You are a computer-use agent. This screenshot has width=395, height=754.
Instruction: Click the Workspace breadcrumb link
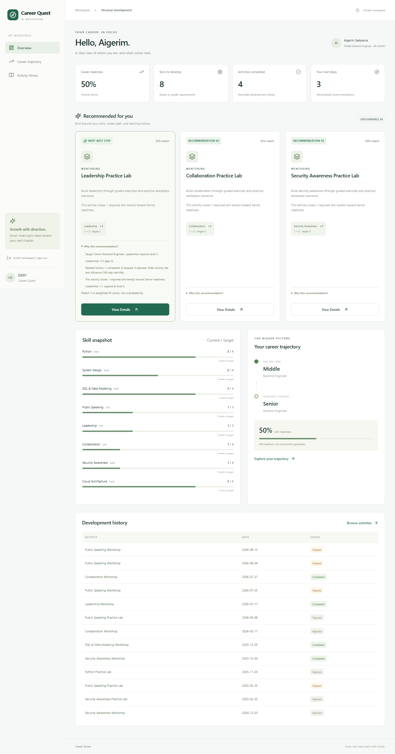tap(83, 10)
